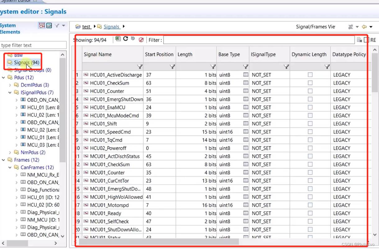Click the Length column filter funnel
Image resolution: width=379 pixels, height=249 pixels.
pos(213,67)
